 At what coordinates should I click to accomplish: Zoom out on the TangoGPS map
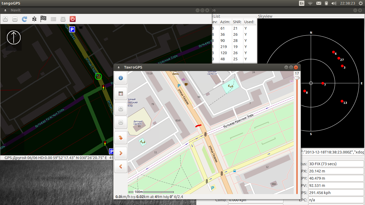[x=121, y=122]
